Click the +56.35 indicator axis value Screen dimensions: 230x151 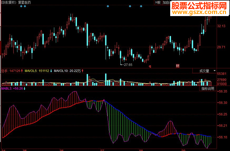(222, 91)
